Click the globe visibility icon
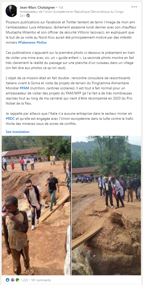This screenshot has height=287, width=143. 28,16
